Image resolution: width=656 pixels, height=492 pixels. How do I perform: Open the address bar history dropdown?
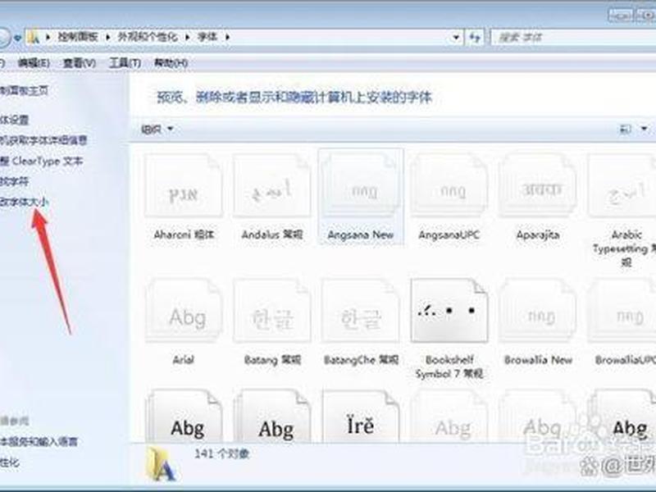click(456, 37)
